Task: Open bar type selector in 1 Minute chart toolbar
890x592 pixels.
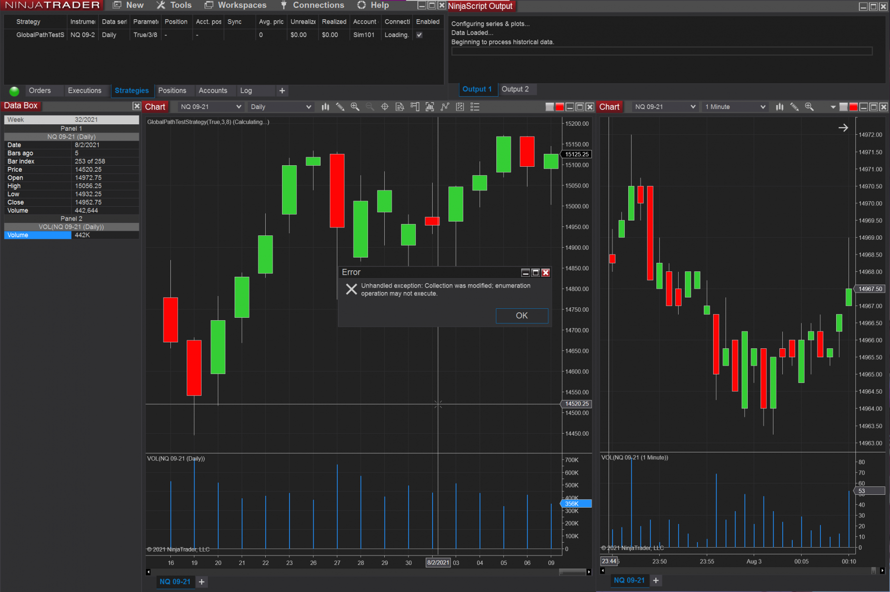Action: 779,107
